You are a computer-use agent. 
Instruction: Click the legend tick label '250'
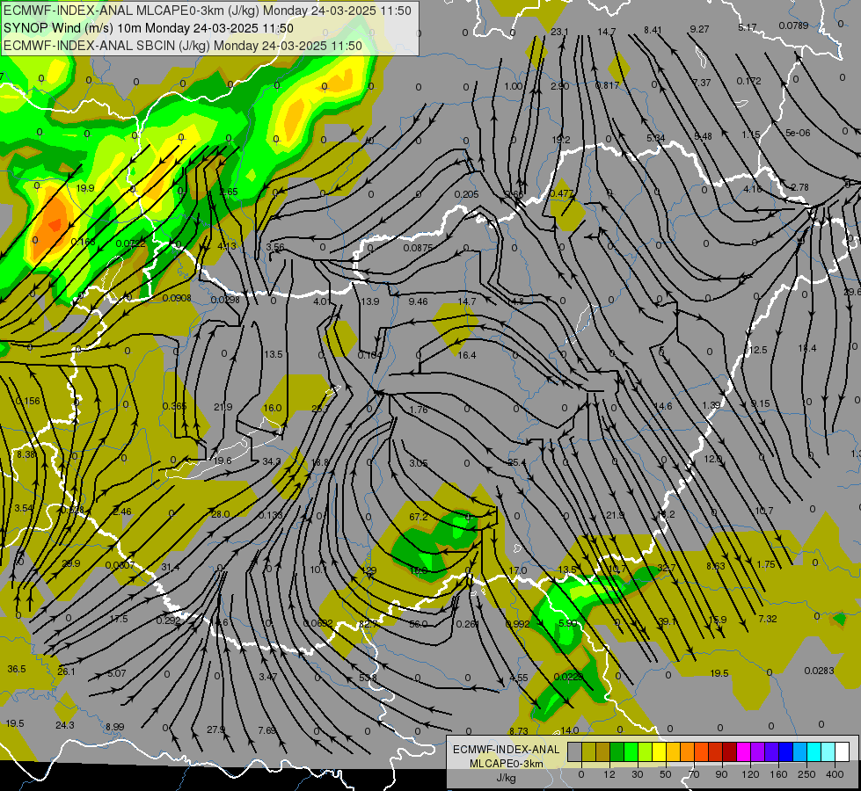(x=806, y=774)
